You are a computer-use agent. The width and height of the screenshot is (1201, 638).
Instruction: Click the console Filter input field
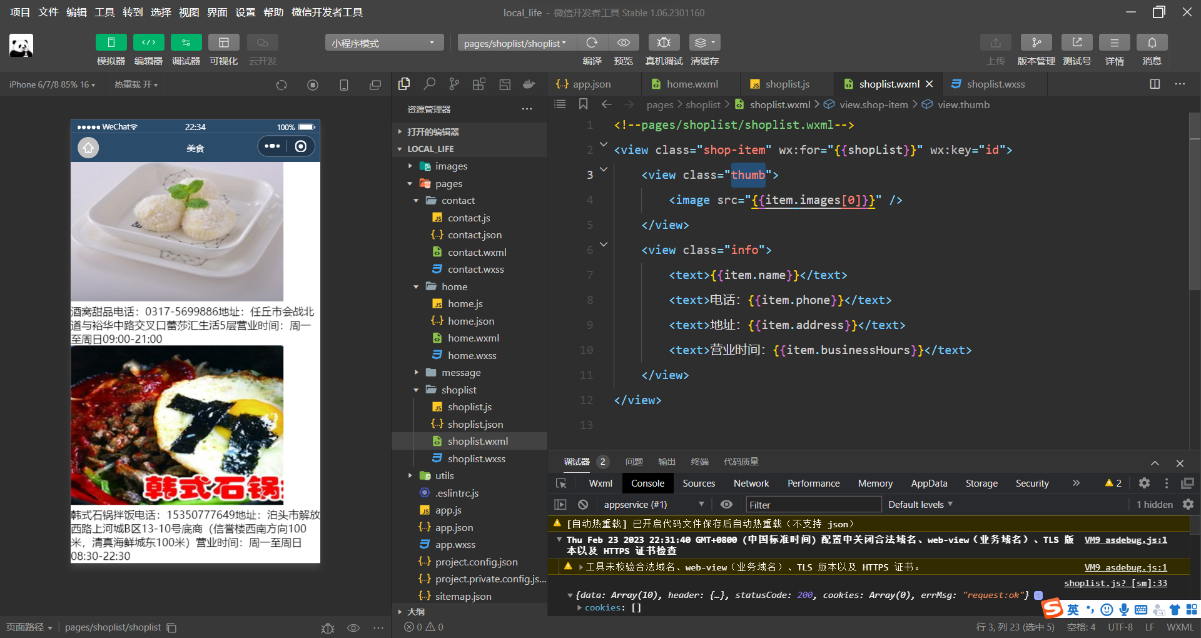pyautogui.click(x=813, y=504)
